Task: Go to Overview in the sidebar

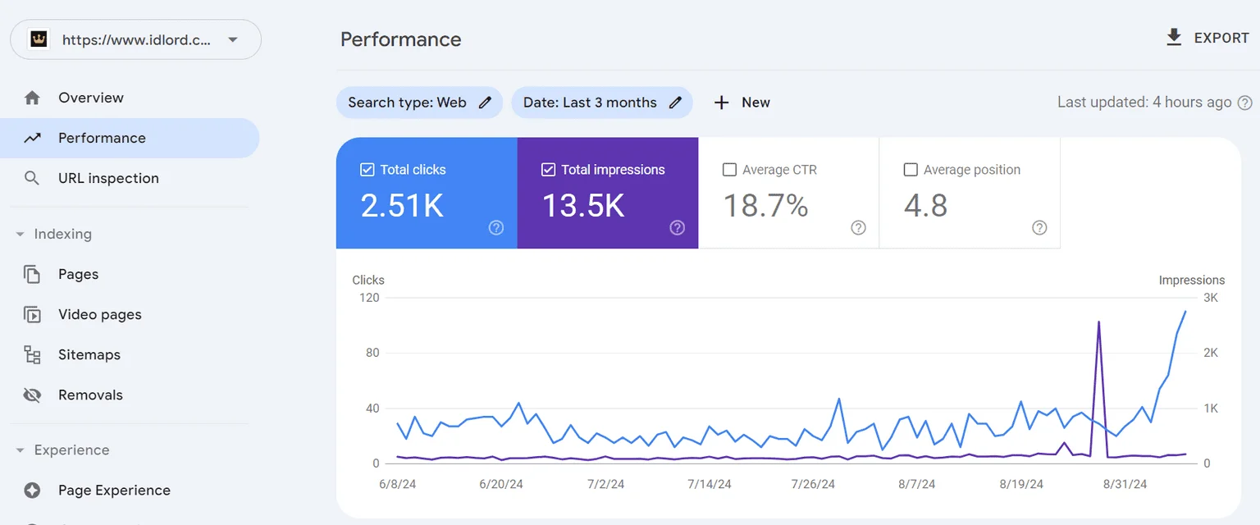Action: (90, 98)
